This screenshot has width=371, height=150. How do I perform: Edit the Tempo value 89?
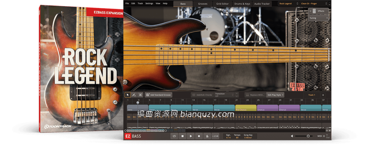(x=237, y=137)
